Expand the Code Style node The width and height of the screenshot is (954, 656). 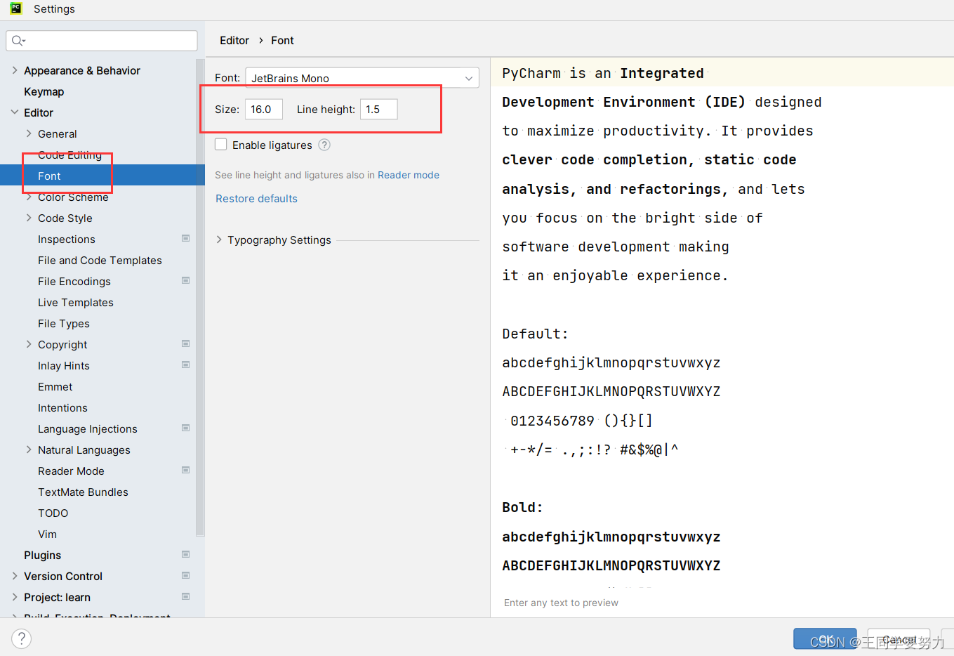coord(29,218)
